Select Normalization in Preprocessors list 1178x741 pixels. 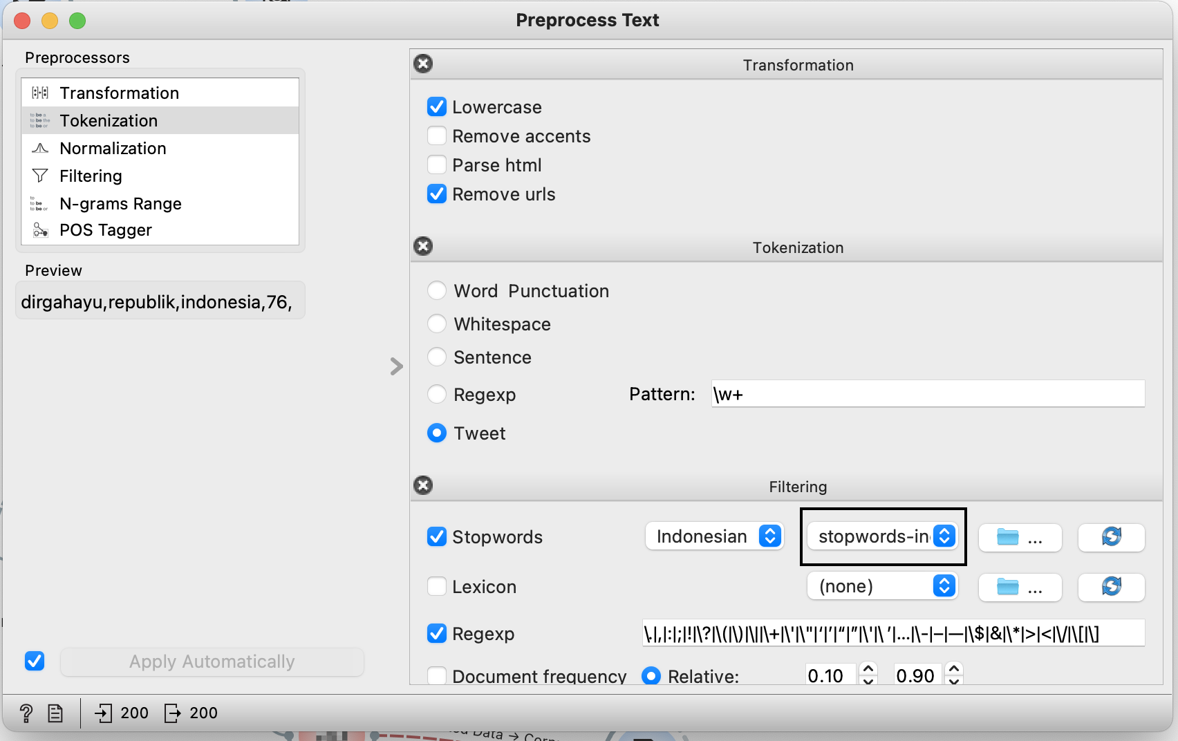(x=160, y=148)
